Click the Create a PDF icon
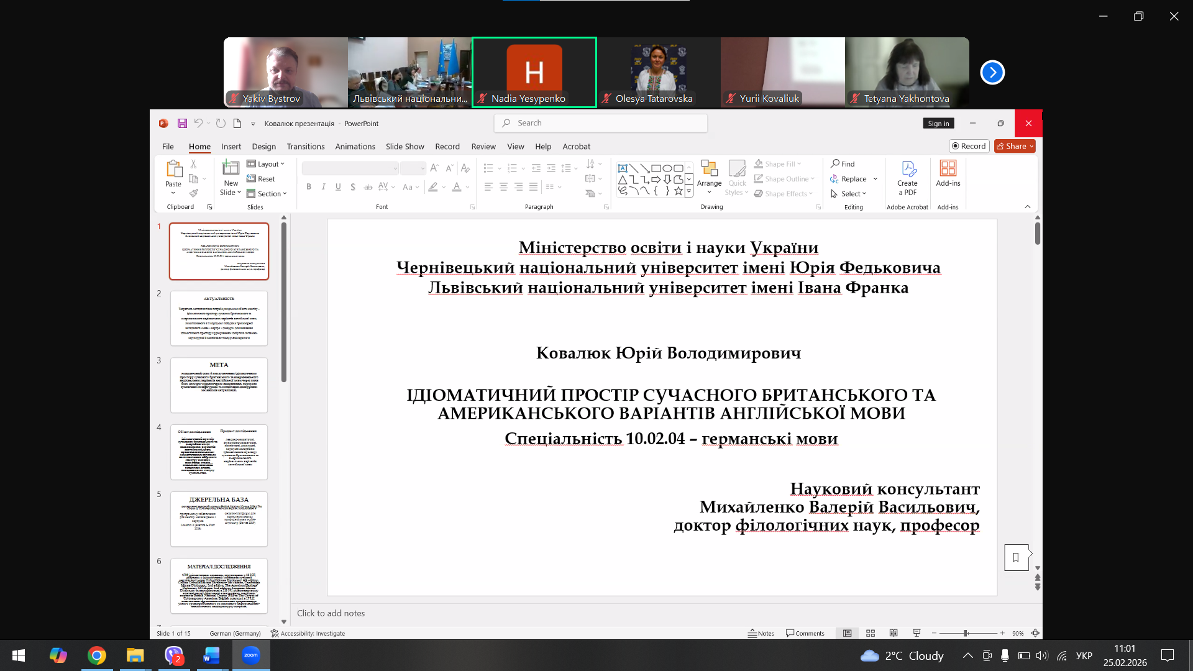1193x671 pixels. point(907,178)
